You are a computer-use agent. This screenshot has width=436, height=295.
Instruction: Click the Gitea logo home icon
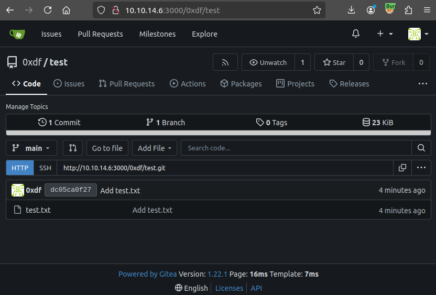(x=17, y=34)
